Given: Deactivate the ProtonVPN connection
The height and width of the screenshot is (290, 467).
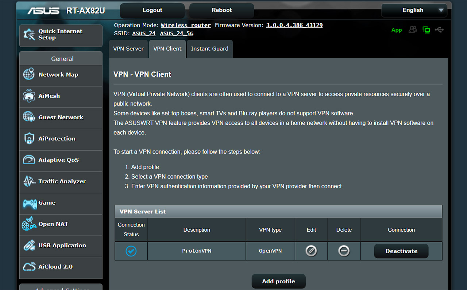Looking at the screenshot, I should point(401,251).
